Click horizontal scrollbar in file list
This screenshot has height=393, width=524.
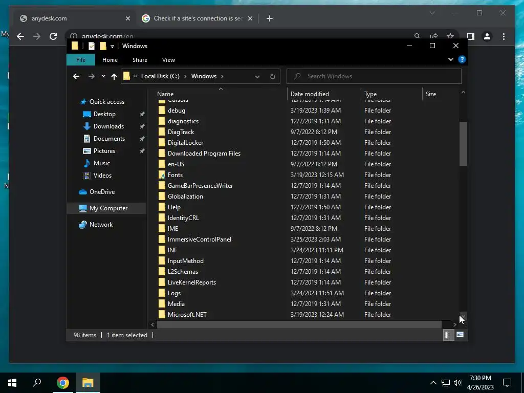click(299, 324)
